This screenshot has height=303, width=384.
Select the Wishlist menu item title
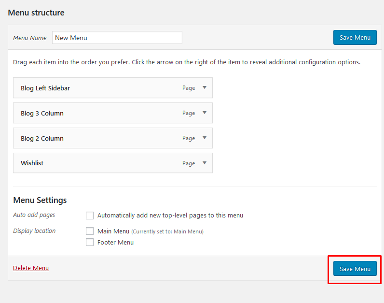[x=32, y=163]
